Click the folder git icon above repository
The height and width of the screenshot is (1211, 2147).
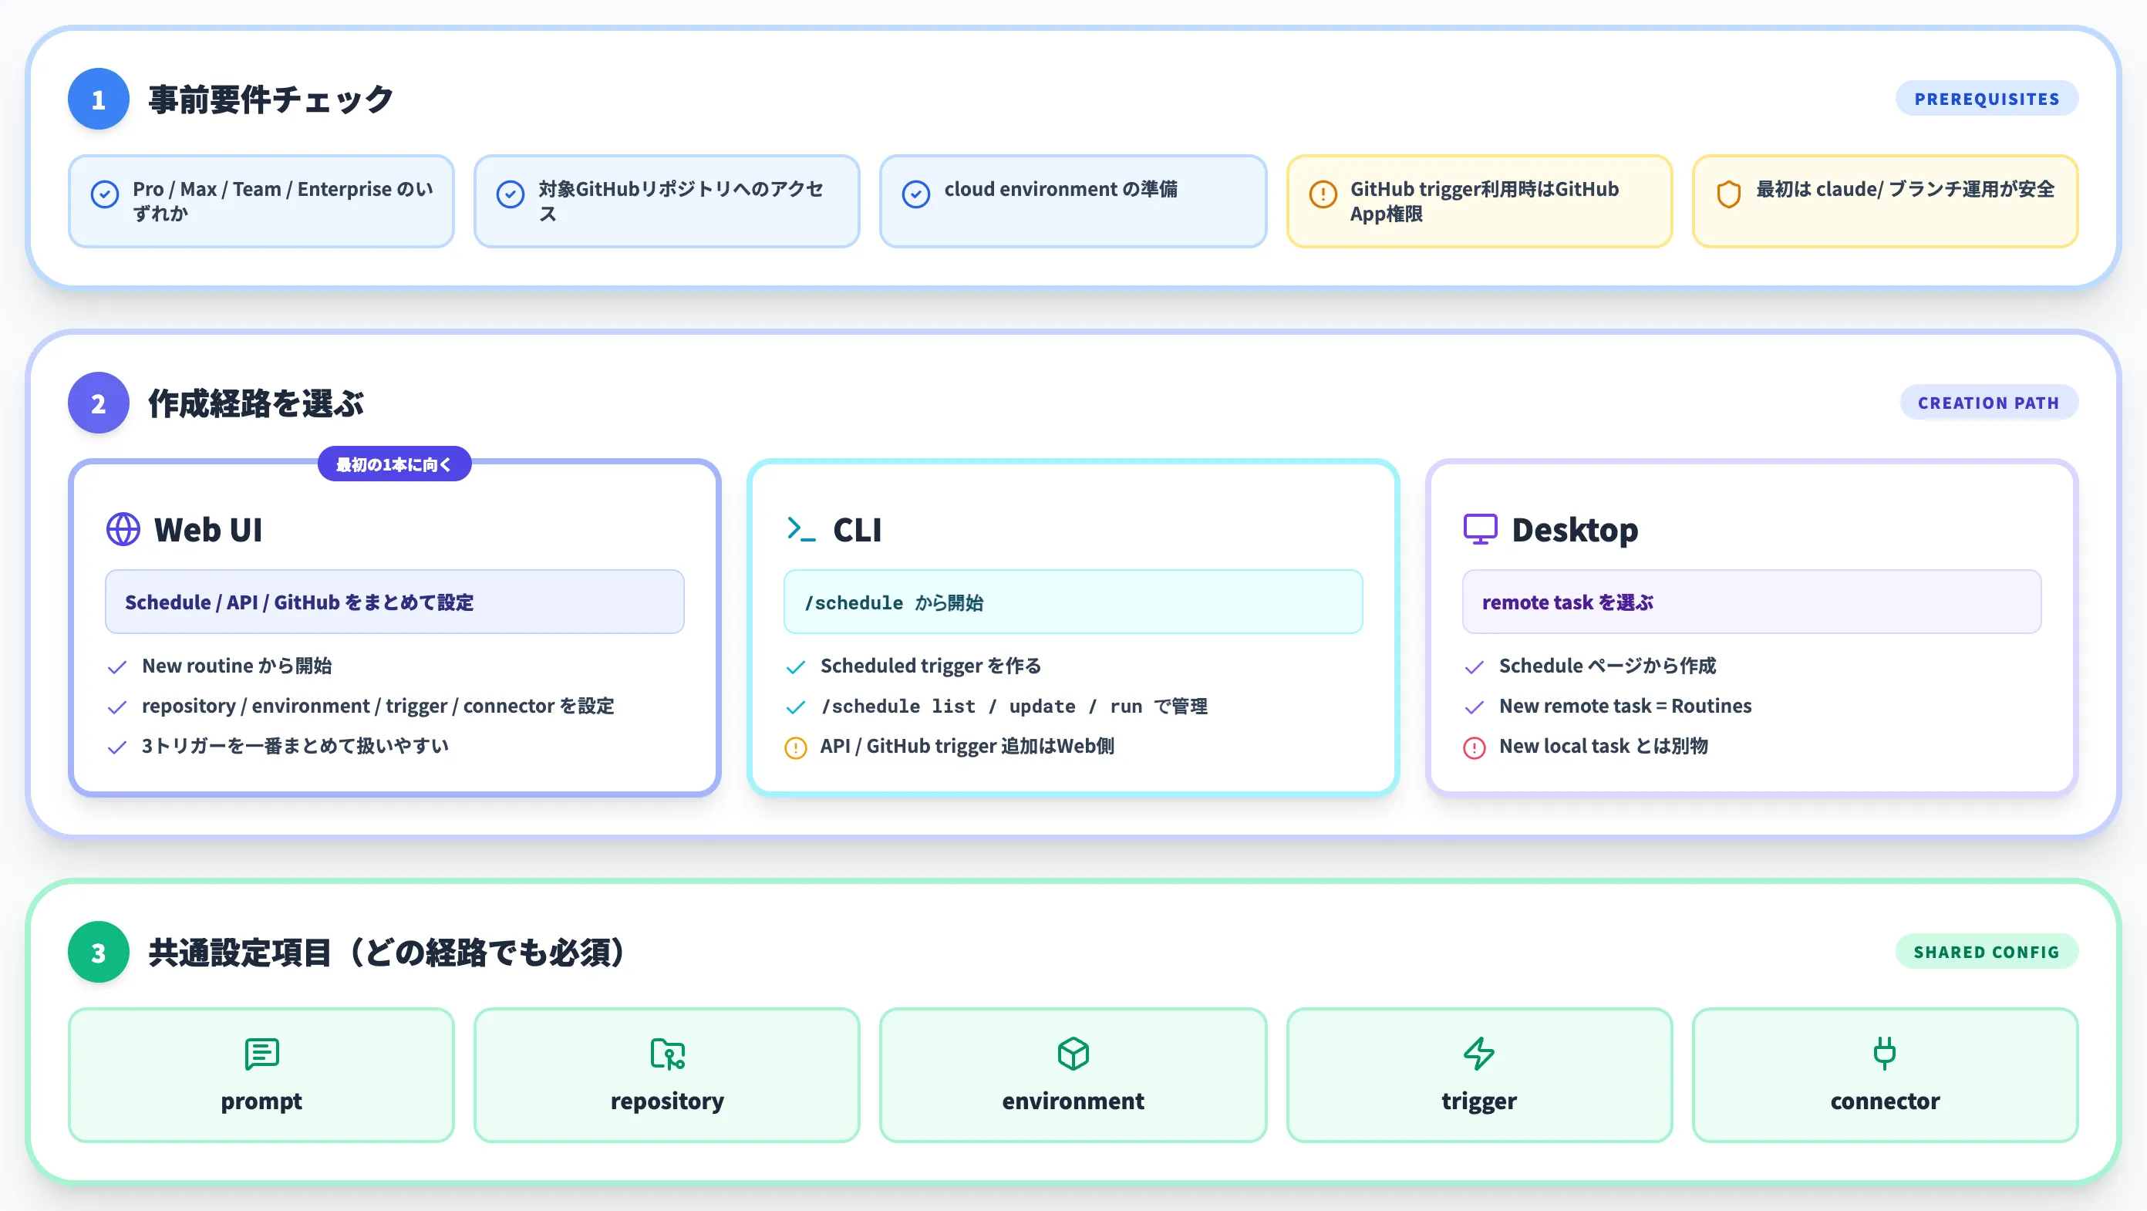pos(668,1054)
